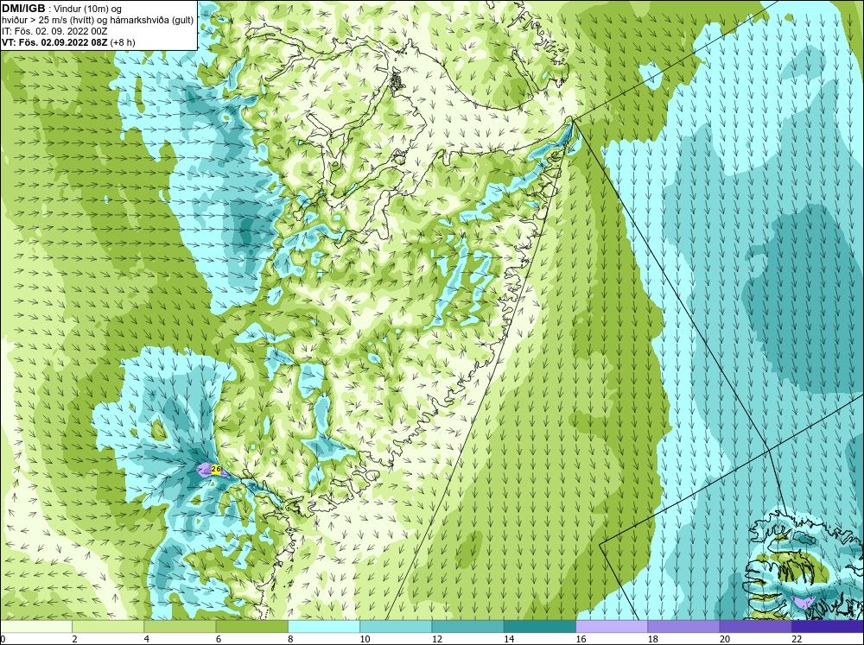This screenshot has width=864, height=645.
Task: Click the 'IT: Fös. 02. 09. 2022 00Z' line
Action: click(54, 31)
